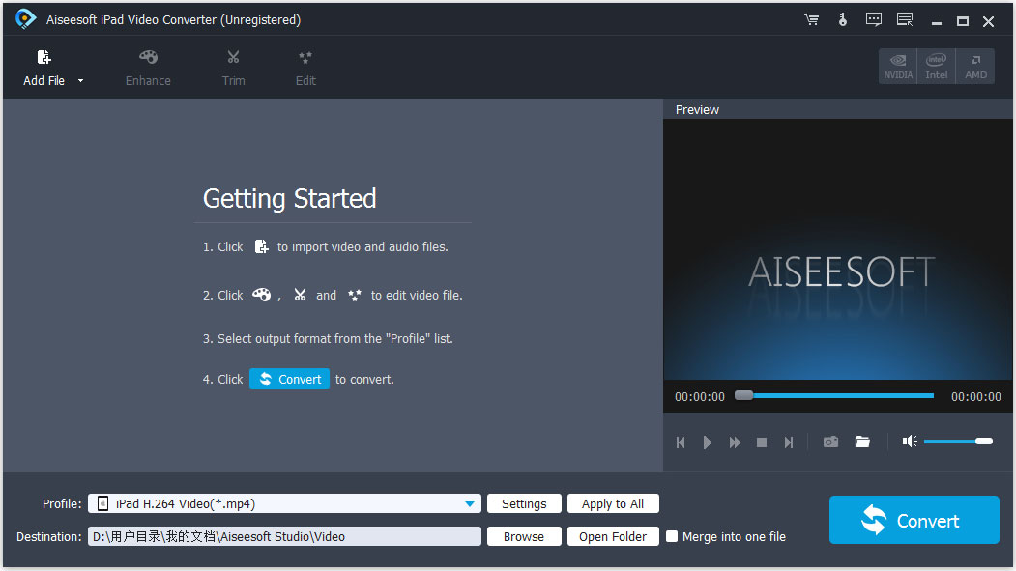Open the shopping cart purchase icon
Viewport: 1016px width, 571px height.
click(811, 19)
